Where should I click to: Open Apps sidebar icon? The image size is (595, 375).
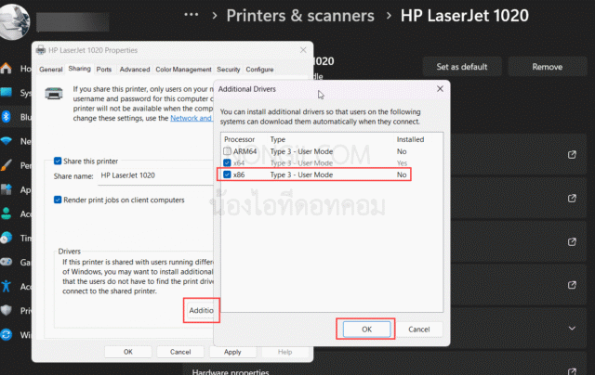[x=7, y=189]
